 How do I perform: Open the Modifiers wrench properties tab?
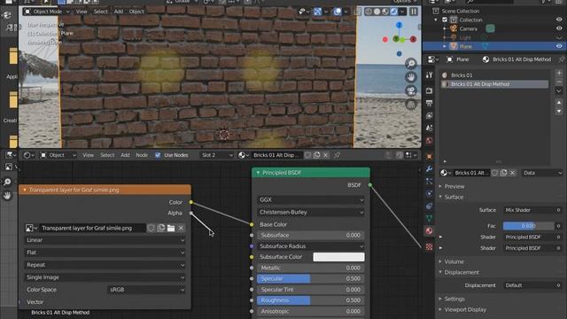click(x=429, y=168)
